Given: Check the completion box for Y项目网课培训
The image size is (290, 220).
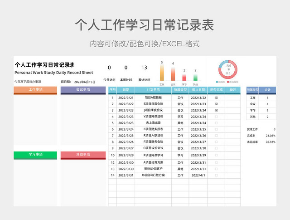Looking at the screenshot, I should (217, 117).
